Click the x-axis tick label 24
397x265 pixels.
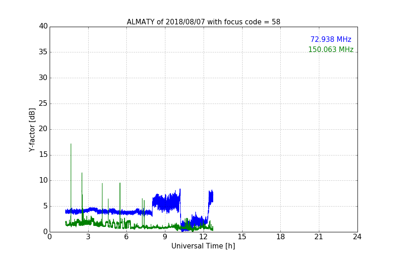coord(357,237)
